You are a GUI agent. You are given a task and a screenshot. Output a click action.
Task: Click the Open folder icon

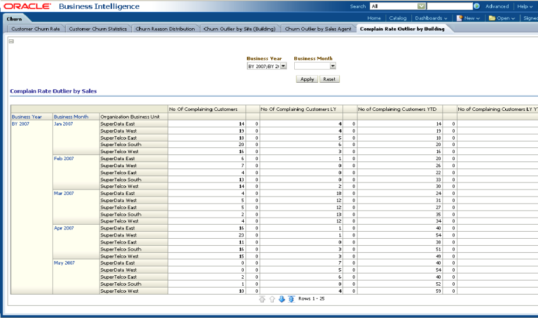[492, 18]
